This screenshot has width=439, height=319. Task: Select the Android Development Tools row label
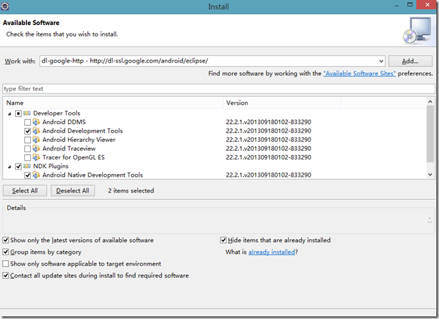coord(82,130)
